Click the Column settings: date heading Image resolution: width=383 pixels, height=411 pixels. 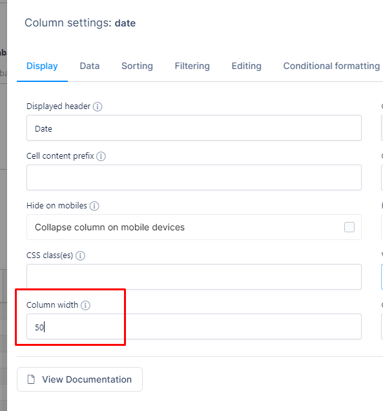80,23
